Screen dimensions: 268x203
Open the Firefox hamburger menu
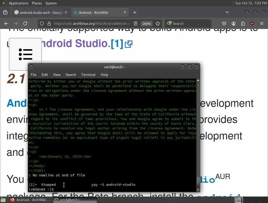pos(262,23)
